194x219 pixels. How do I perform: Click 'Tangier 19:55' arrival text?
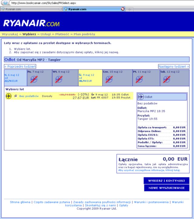click(147, 119)
